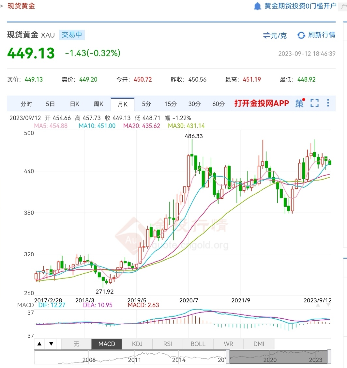Screen dimensions: 347x368
Task: Click the black down triangle beside indicators
Action: (x=51, y=344)
